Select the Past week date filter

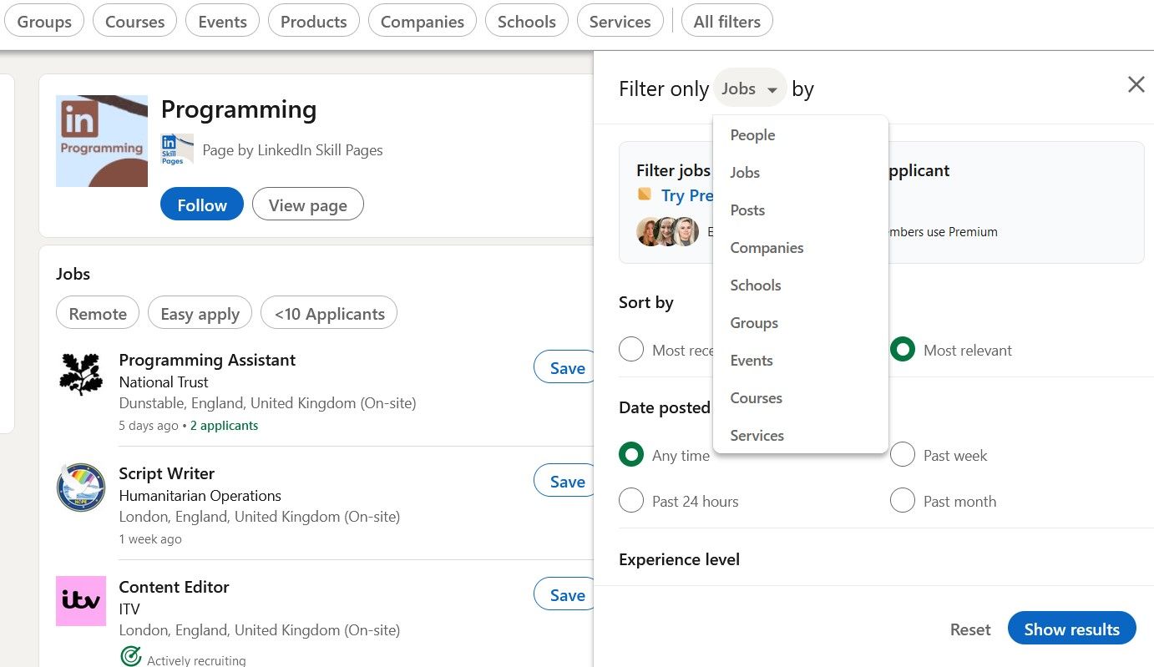pyautogui.click(x=903, y=455)
